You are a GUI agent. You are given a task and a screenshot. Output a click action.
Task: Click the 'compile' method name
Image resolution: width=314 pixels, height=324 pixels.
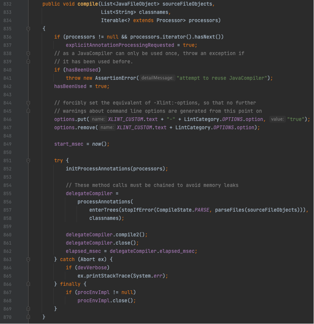point(87,4)
